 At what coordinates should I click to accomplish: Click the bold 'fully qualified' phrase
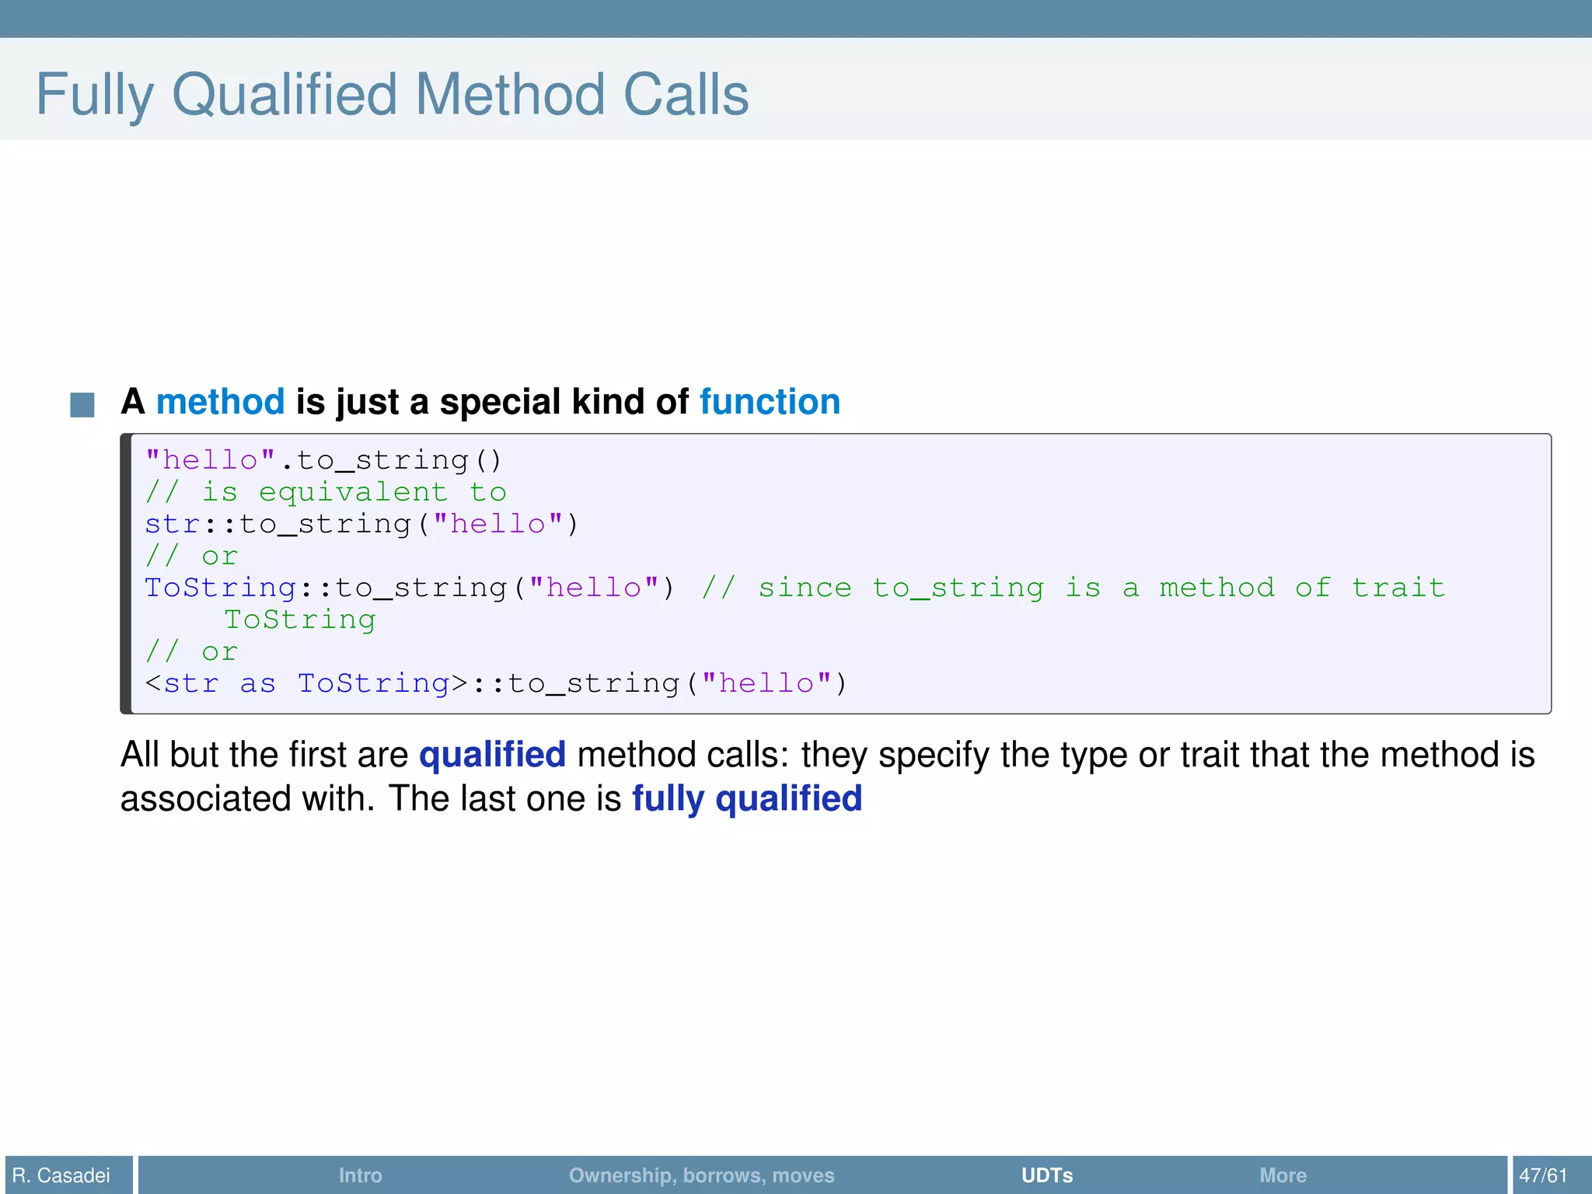(746, 799)
